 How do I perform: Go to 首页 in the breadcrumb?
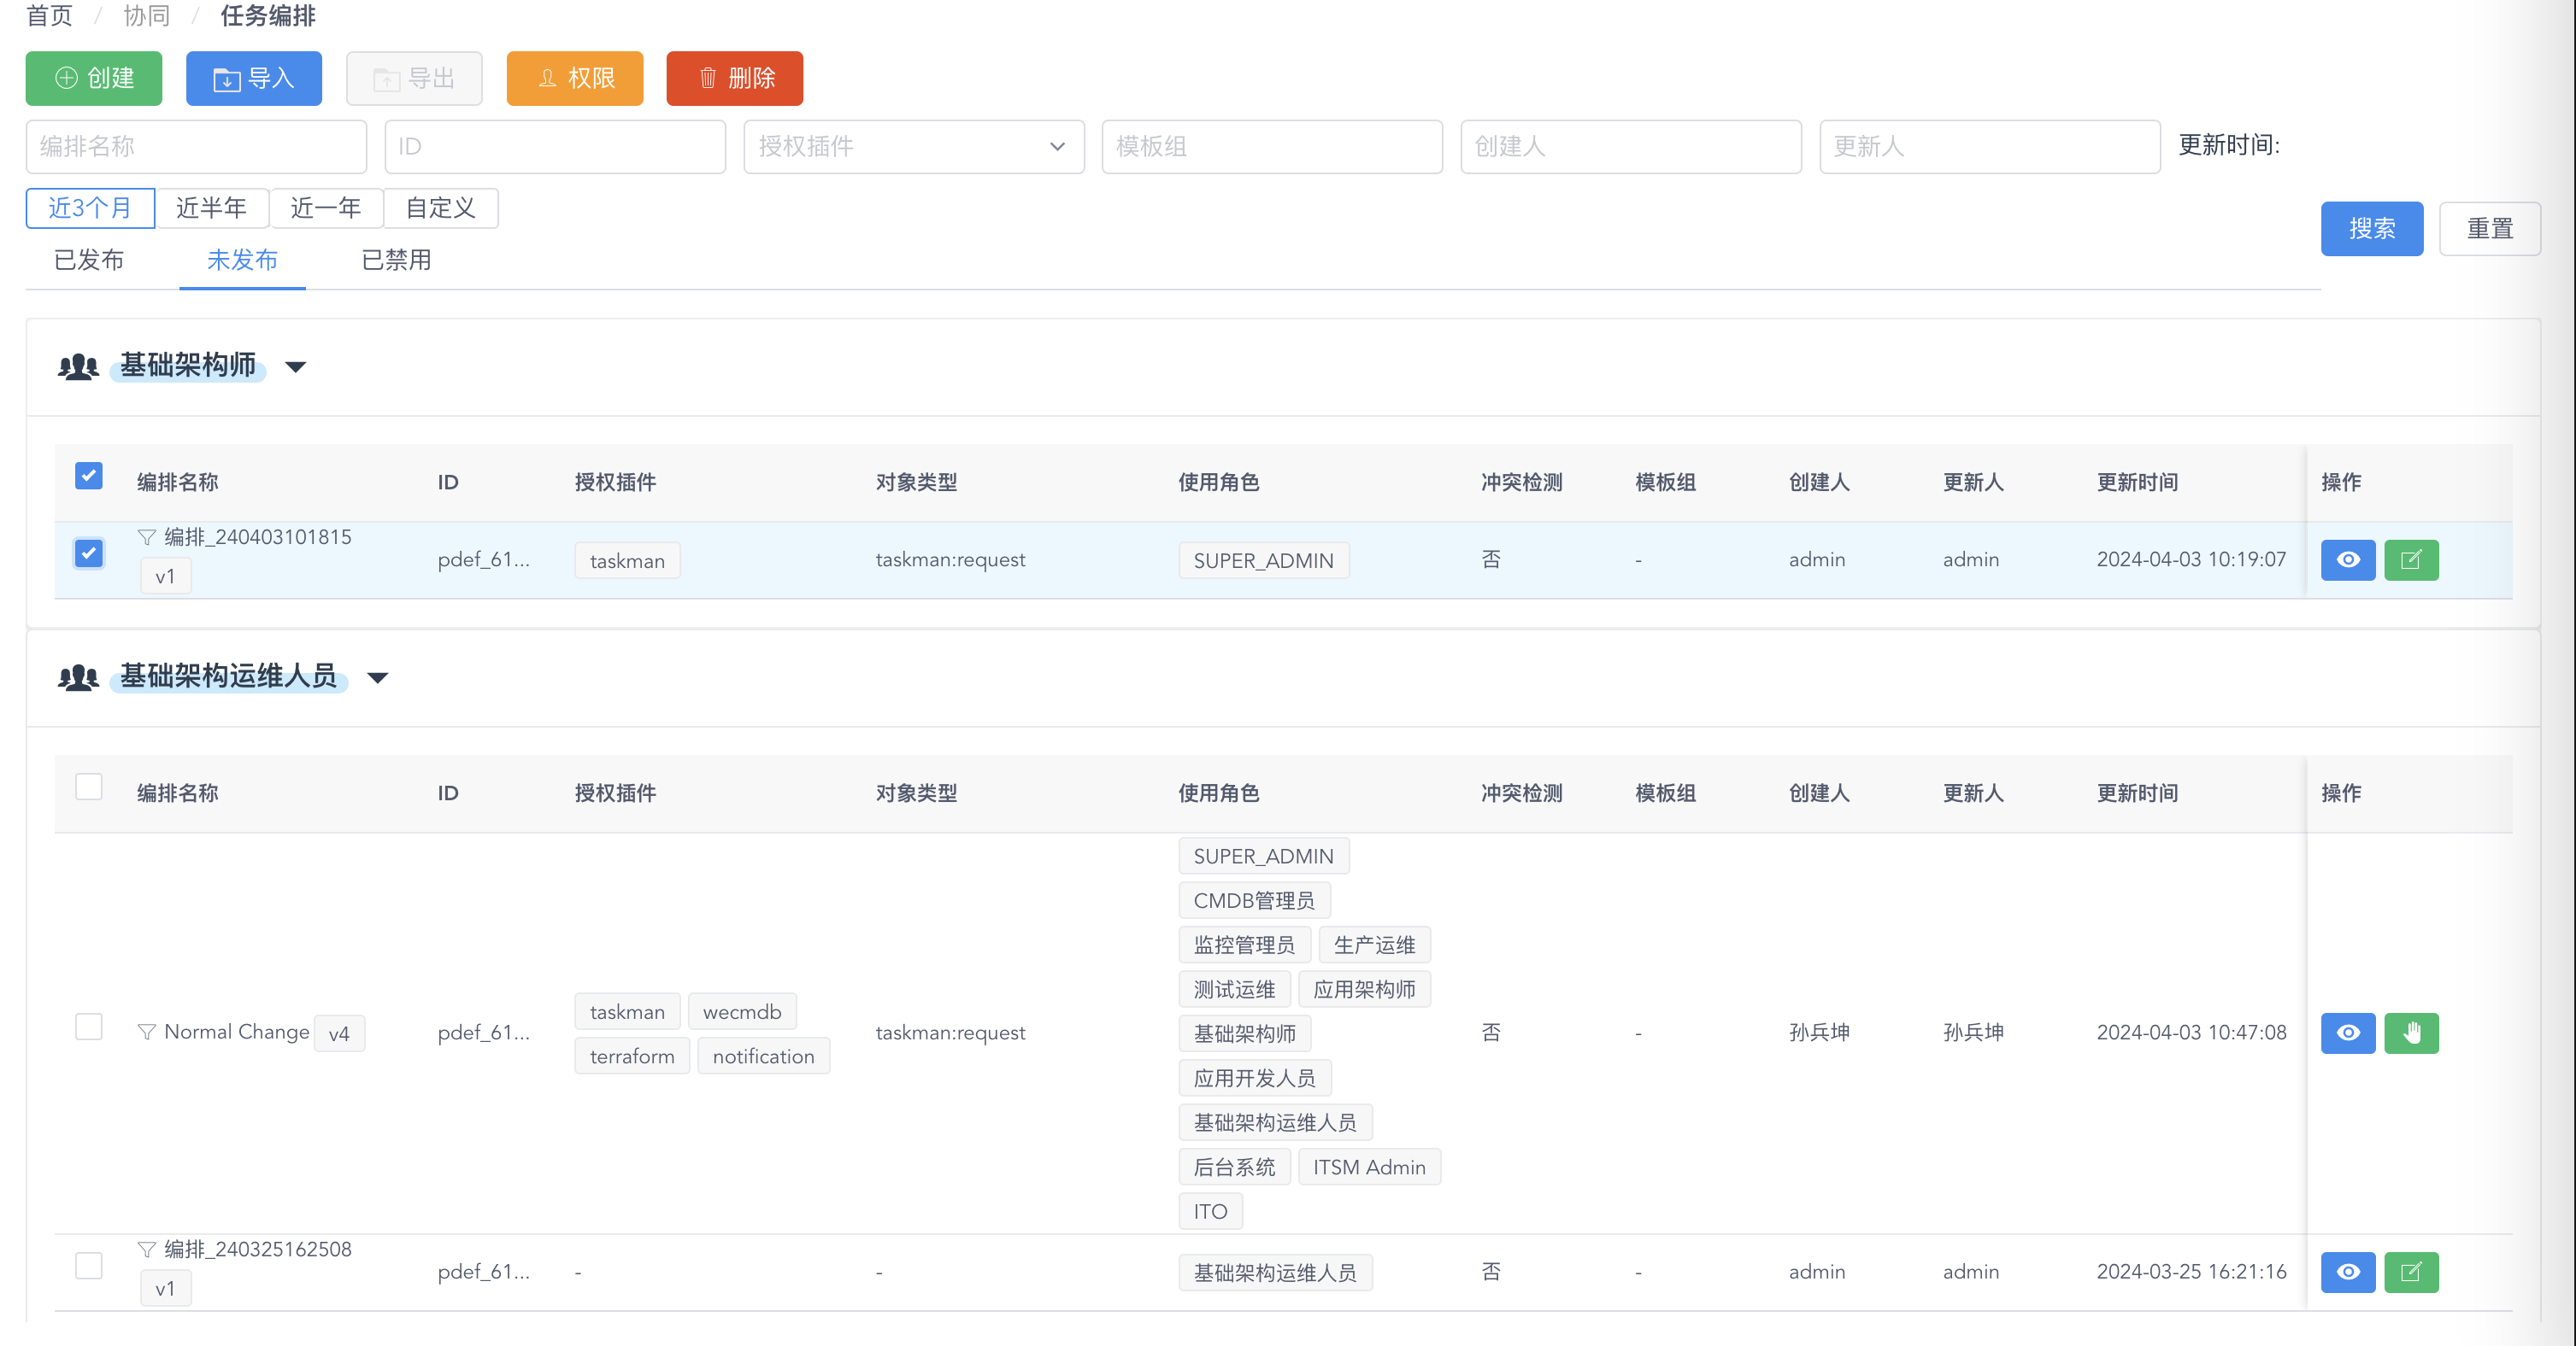pos(49,16)
